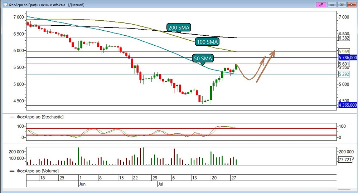The image size is (358, 193).
Task: Click the pink link icon in title bar
Action: tap(321, 5)
